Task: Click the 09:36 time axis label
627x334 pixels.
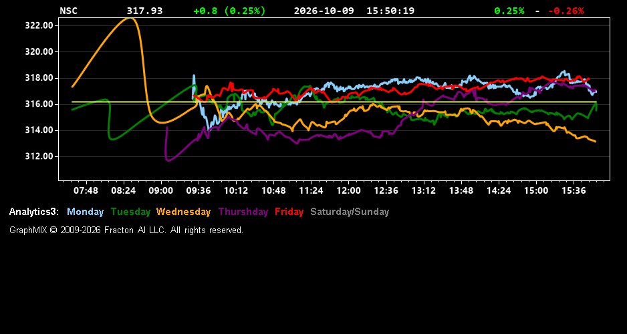Action: pyautogui.click(x=199, y=190)
